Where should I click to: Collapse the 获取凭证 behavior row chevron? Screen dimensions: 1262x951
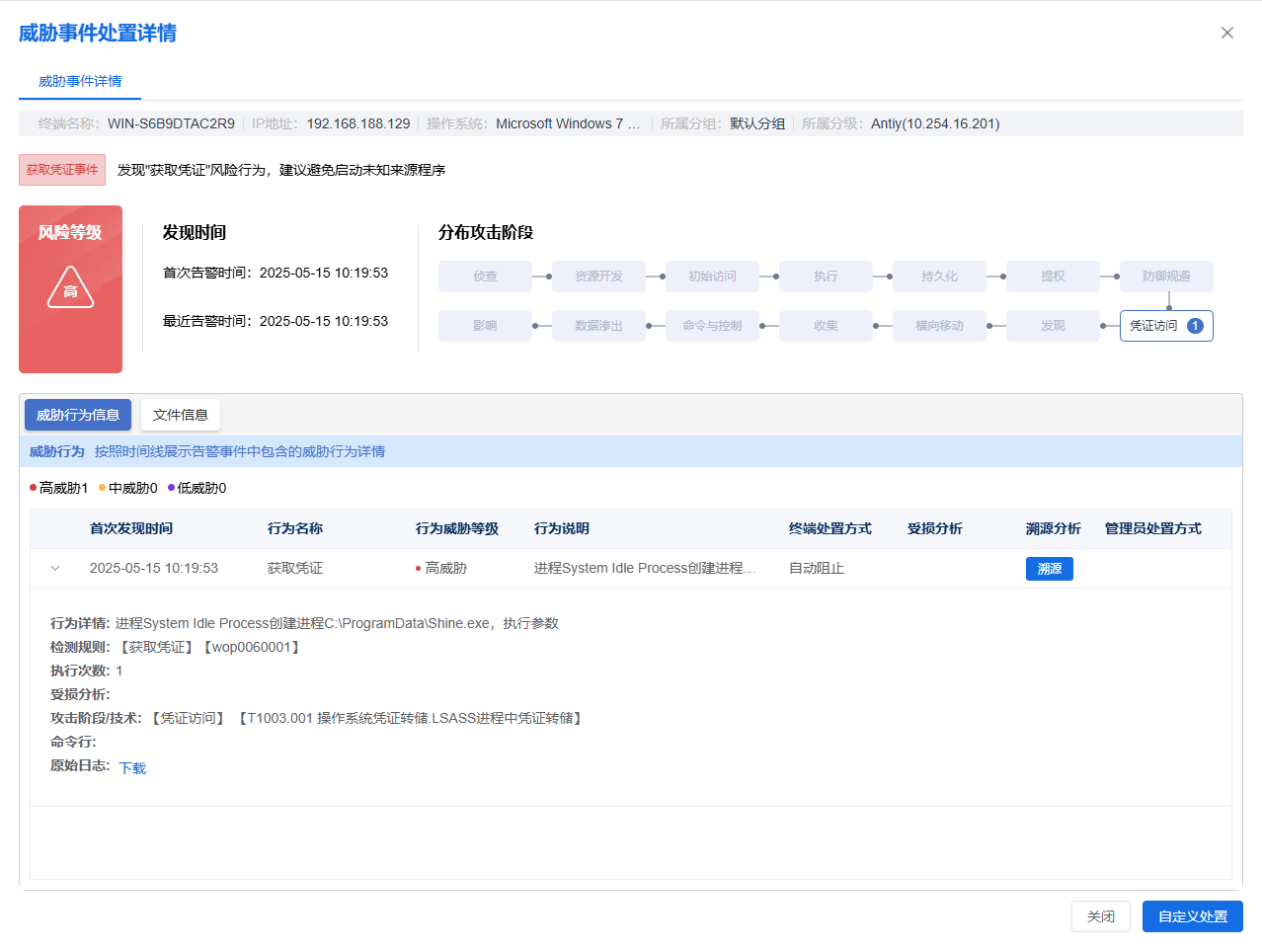coord(55,568)
